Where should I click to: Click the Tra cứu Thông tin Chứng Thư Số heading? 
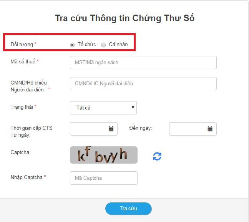coord(124,18)
